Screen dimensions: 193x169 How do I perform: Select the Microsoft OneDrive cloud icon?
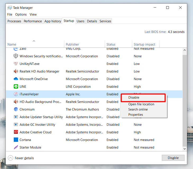pos(16,79)
